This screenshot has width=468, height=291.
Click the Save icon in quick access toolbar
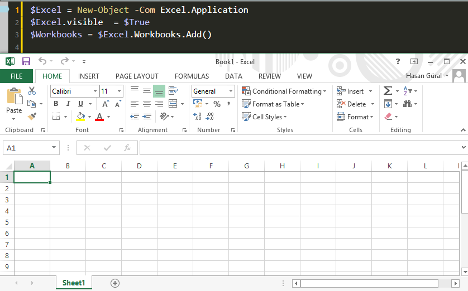click(x=26, y=61)
